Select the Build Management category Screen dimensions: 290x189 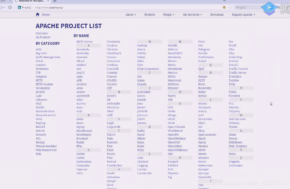48,57
